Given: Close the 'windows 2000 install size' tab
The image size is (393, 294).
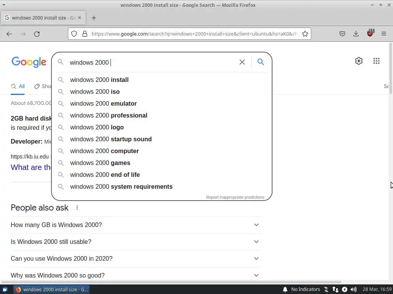Looking at the screenshot, I should click(79, 18).
